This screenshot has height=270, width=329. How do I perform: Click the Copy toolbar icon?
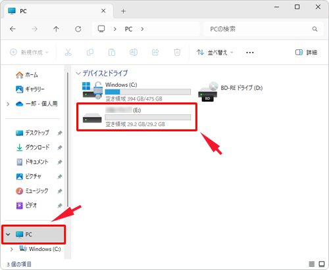90,53
